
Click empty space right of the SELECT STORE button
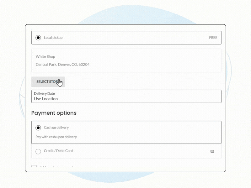point(141,81)
